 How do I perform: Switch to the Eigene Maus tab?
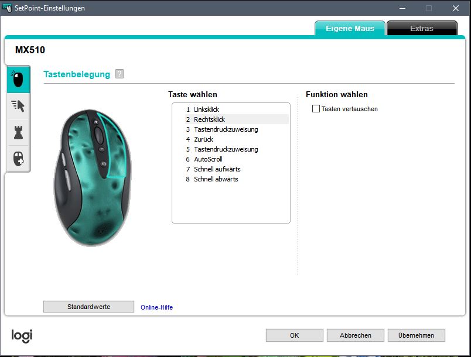350,28
